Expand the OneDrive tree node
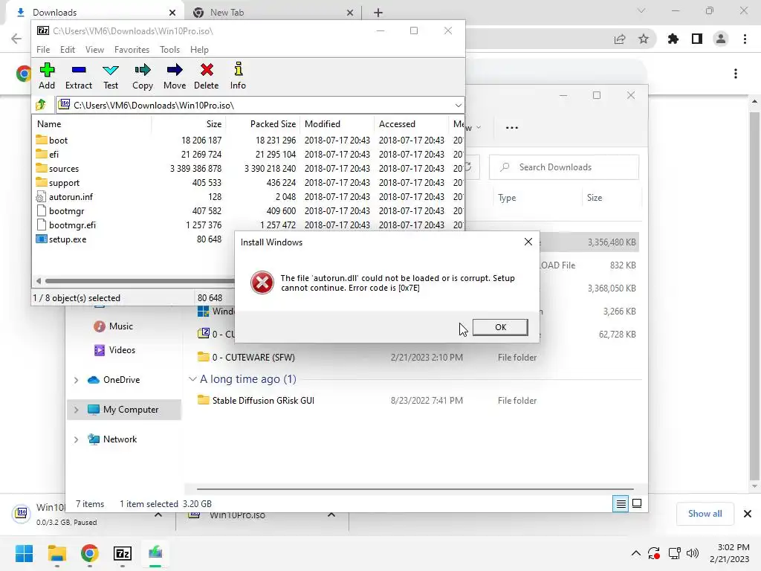761x571 pixels. pos(77,380)
